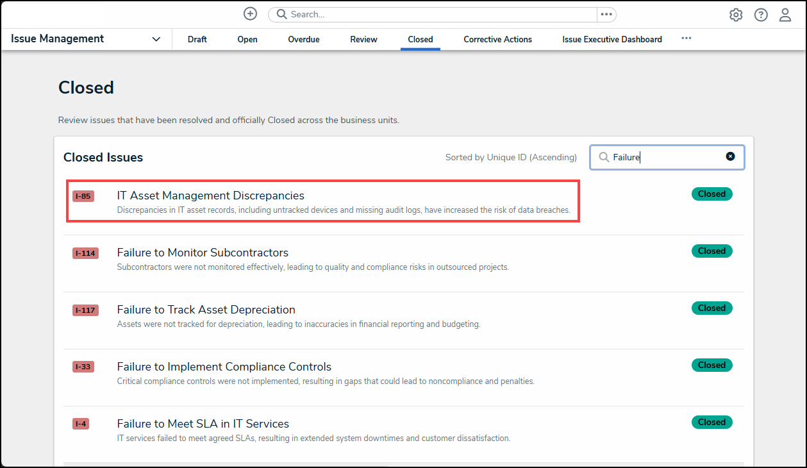Viewport: 807px width, 468px height.
Task: Open the help question mark icon
Action: [x=761, y=15]
